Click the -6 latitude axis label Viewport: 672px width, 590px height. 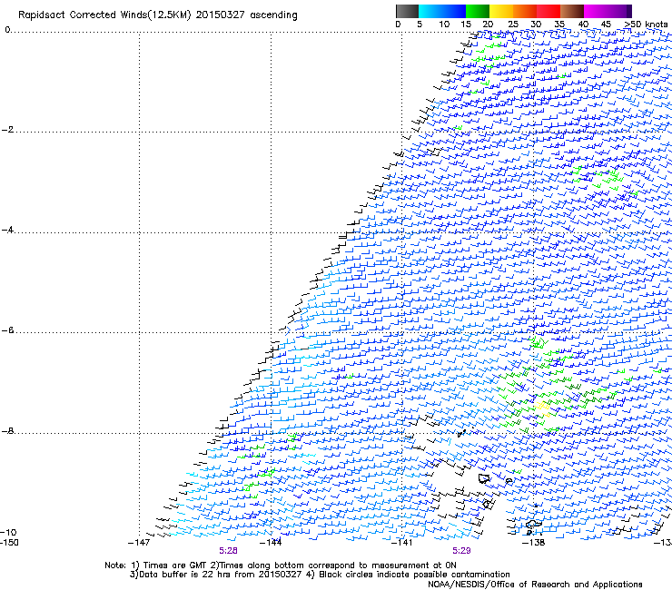(7, 330)
